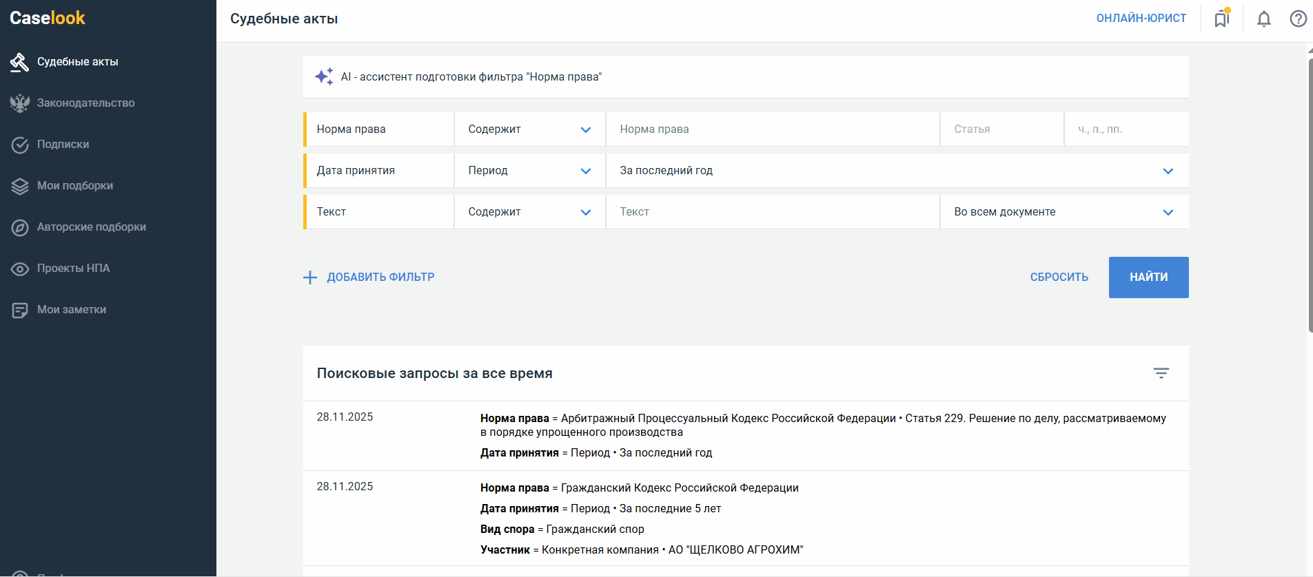Open Авторские подборки via its compass icon
This screenshot has width=1313, height=577.
(20, 227)
